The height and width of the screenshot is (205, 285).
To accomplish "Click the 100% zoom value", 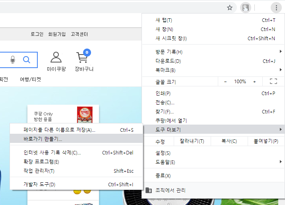I will 240,81.
